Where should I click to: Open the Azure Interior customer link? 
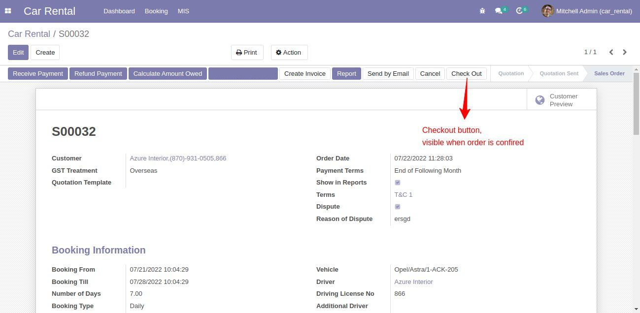click(178, 158)
